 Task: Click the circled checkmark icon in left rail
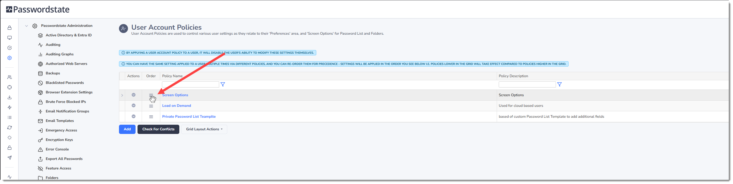point(9,48)
